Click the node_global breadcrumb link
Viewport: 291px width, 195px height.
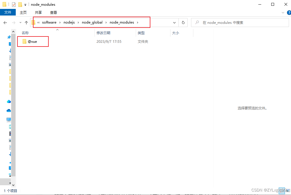click(x=92, y=22)
